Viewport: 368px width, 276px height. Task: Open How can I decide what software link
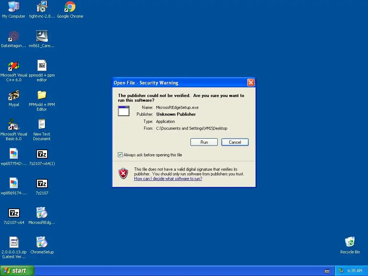[x=168, y=179]
